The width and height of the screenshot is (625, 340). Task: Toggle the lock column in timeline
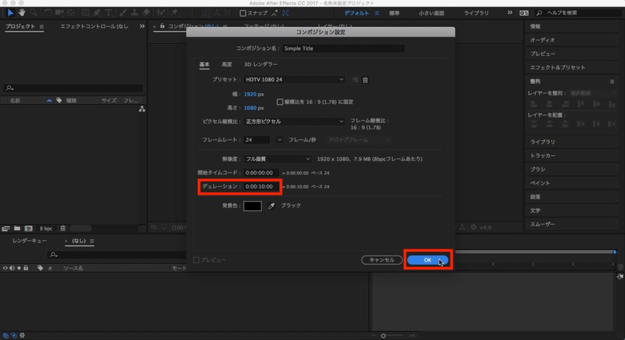pyautogui.click(x=26, y=268)
